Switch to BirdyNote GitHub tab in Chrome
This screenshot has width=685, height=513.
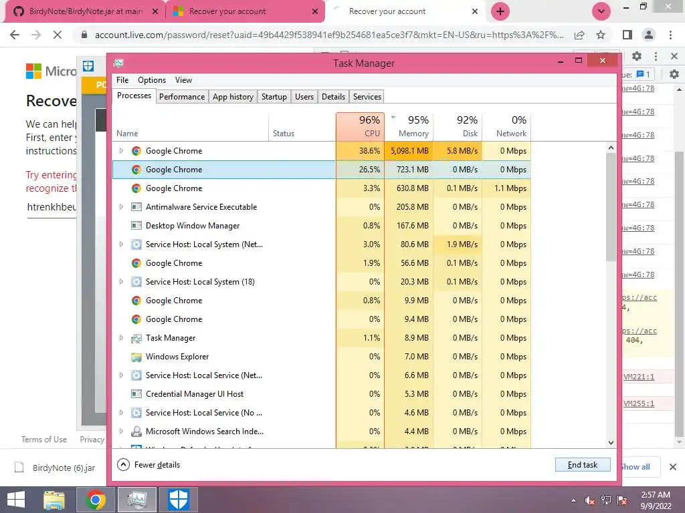86,11
